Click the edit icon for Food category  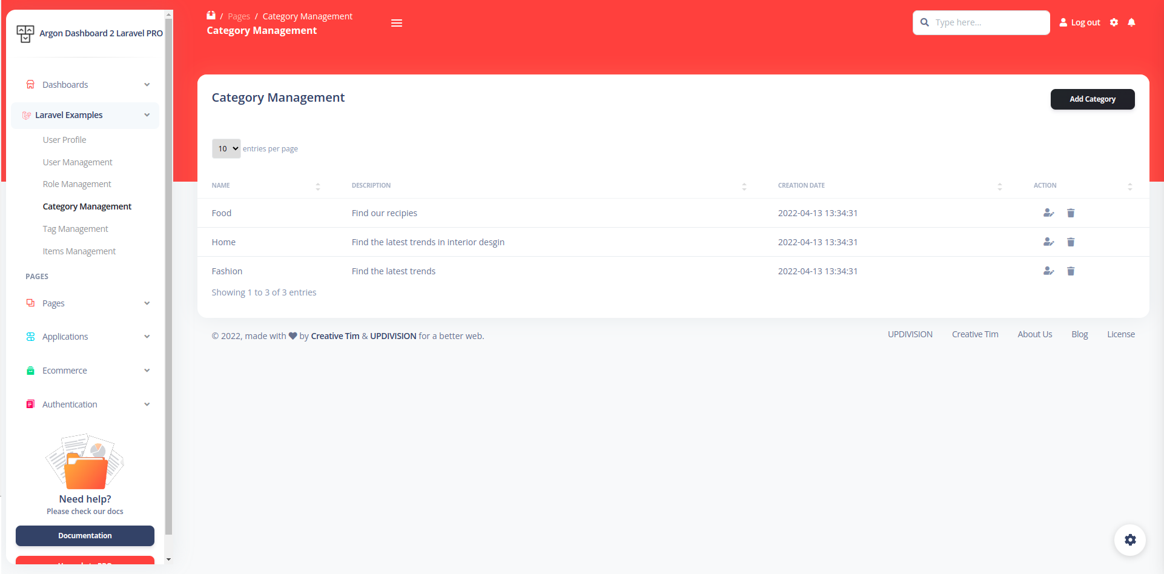click(x=1048, y=213)
